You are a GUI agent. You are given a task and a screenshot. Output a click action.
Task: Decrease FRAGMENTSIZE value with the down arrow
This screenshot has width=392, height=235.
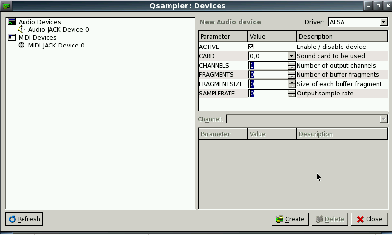click(x=292, y=86)
